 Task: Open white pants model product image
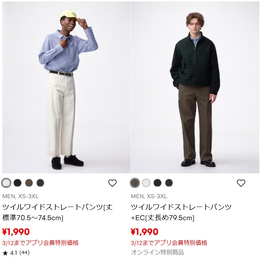(66, 87)
